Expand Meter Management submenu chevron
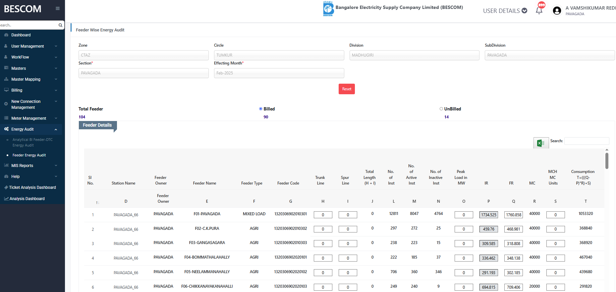The height and width of the screenshot is (292, 616). click(56, 118)
